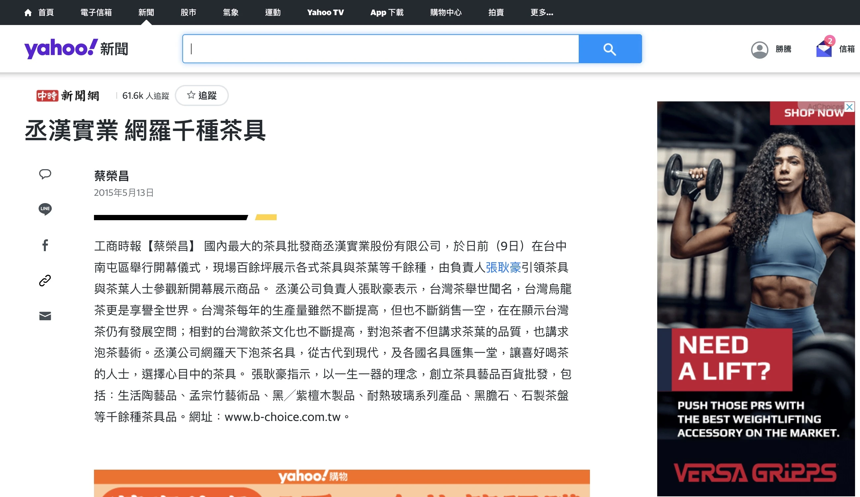This screenshot has height=497, width=860.
Task: Follow the 張耿豪 hyperlink in article
Action: point(504,267)
